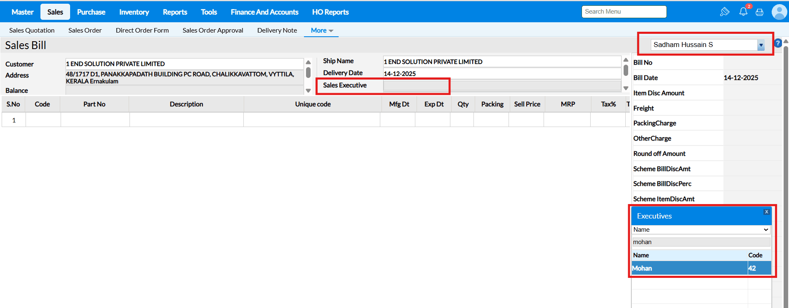This screenshot has height=308, width=789.
Task: Open the Inventory menu
Action: point(134,12)
